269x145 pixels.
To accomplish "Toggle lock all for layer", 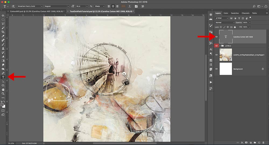I will (235, 27).
